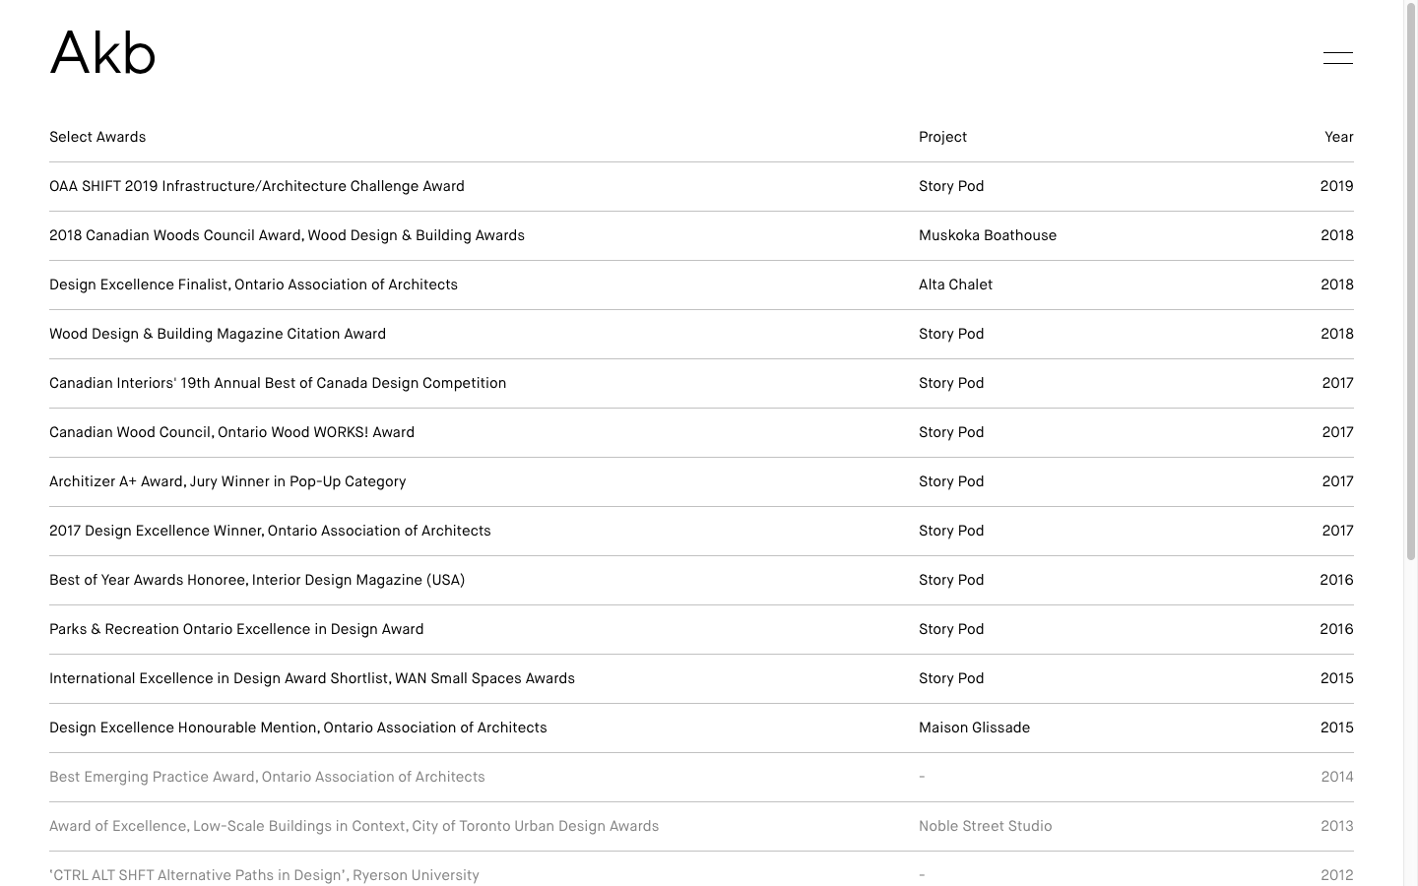Select the OAA SHIFT 2019 Challenge Award row
Viewport: 1418px width, 886px height.
pyautogui.click(x=257, y=186)
